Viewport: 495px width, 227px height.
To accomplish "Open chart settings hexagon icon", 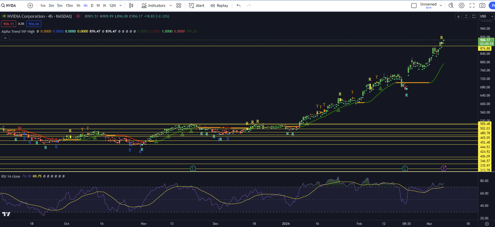I will [461, 6].
